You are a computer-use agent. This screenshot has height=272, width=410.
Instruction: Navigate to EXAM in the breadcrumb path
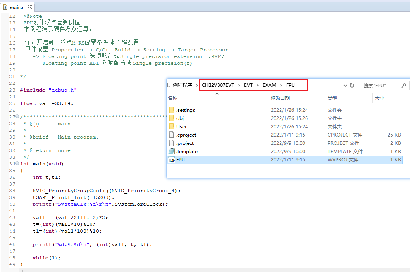point(269,85)
